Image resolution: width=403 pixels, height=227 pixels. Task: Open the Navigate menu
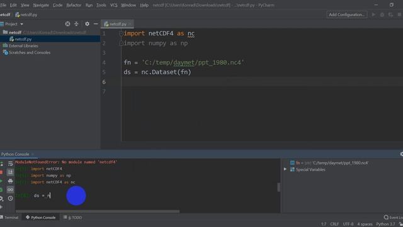point(41,5)
